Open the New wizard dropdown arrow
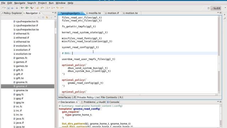The image size is (227, 128). pyautogui.click(x=5, y=8)
